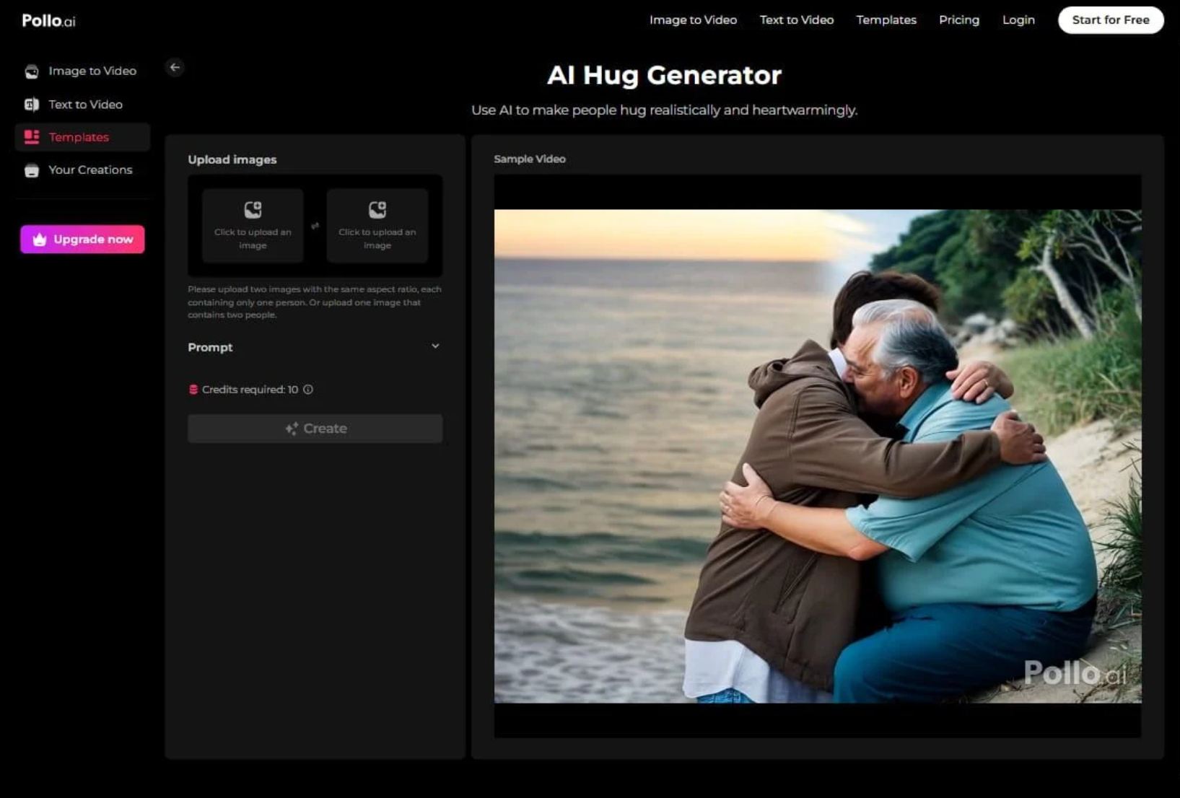Open Image to Video in the top navigation
This screenshot has width=1180, height=798.
tap(693, 20)
